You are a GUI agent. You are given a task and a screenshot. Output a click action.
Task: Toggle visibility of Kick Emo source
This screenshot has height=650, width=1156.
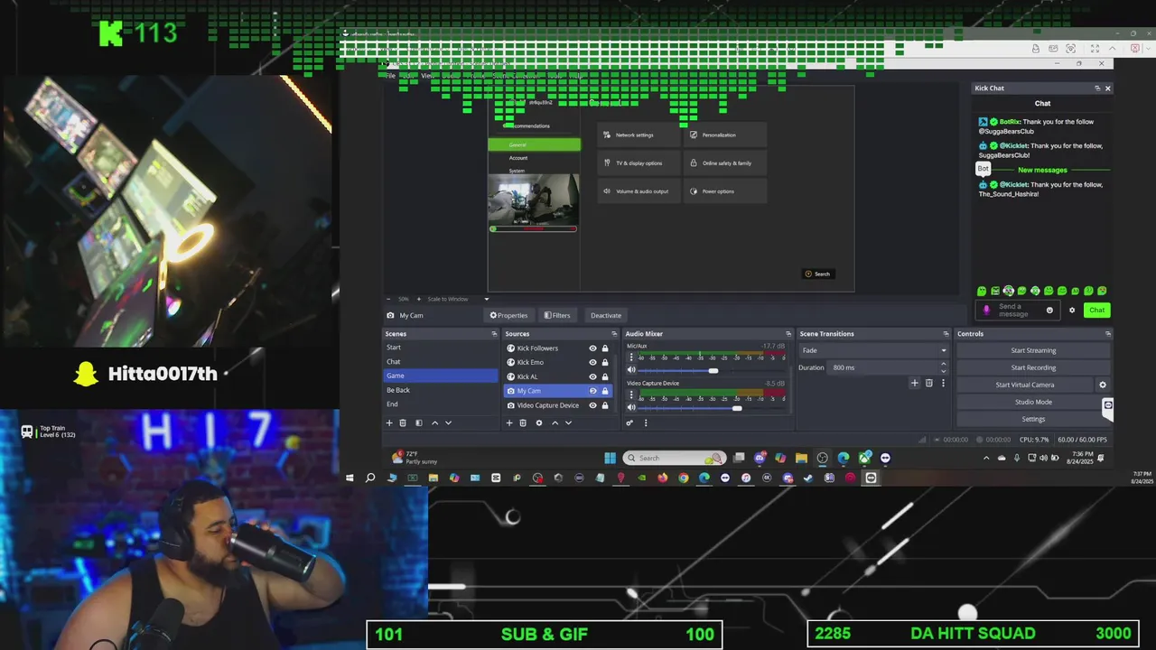tap(592, 362)
